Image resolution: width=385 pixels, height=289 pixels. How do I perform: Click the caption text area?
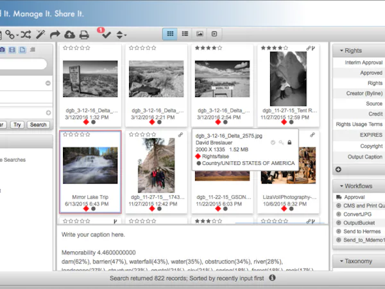[x=193, y=248]
